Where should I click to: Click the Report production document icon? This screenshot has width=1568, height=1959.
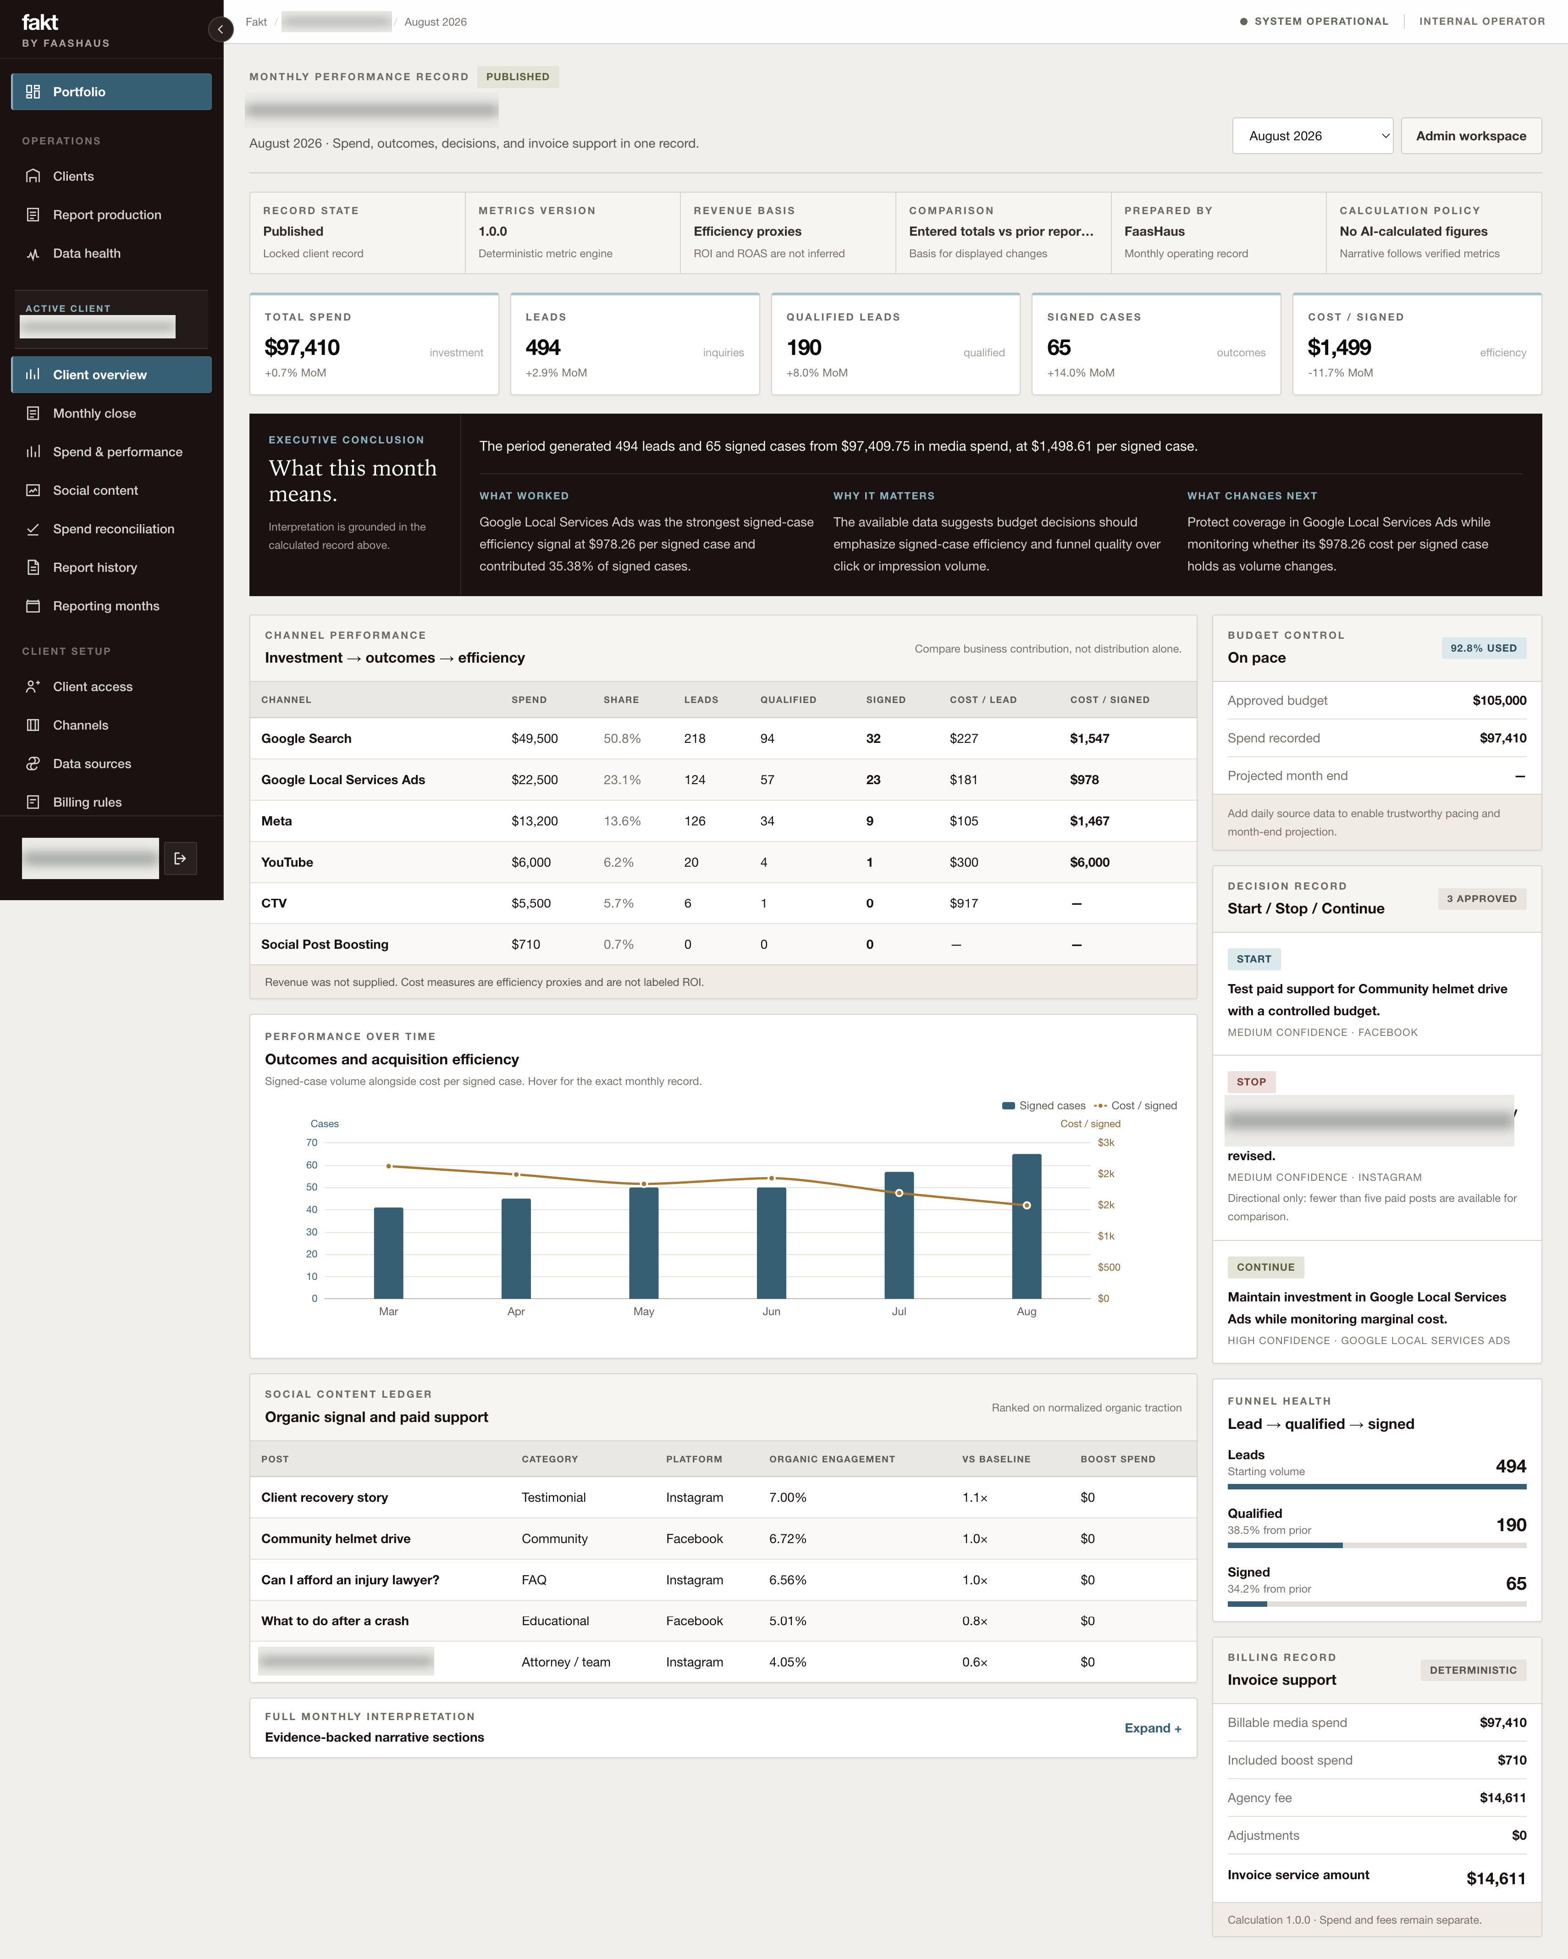(x=33, y=215)
